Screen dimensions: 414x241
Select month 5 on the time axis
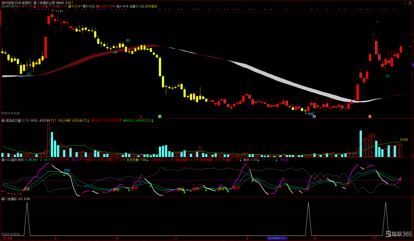pos(56,238)
